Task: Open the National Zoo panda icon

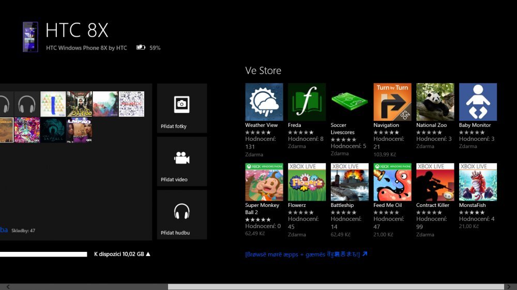Action: coord(435,102)
